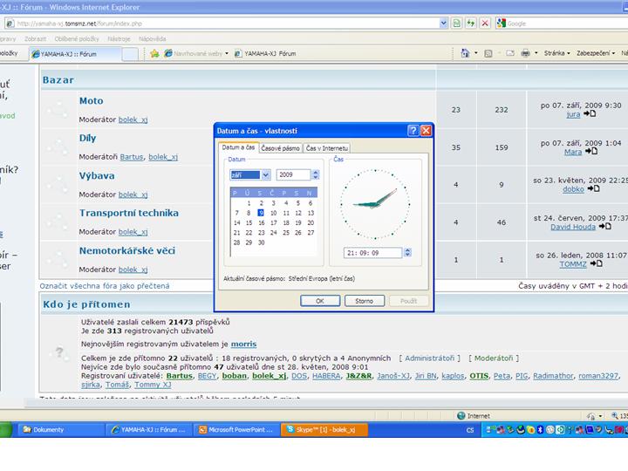Expand the month dropdown showing září
Screen dimensions: 628x471
tap(265, 175)
